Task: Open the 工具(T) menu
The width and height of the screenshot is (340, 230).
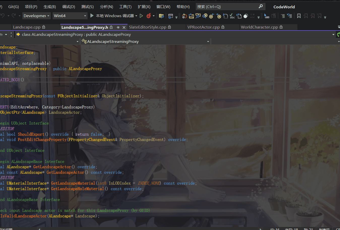Action: tap(125, 7)
